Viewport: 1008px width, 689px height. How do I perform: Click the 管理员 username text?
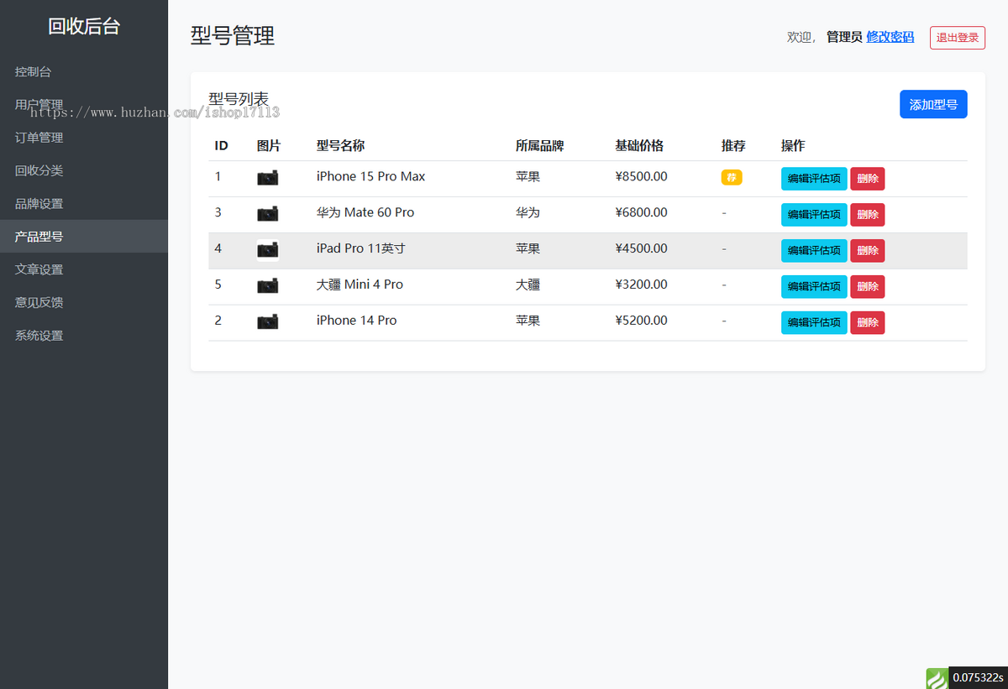coord(844,37)
